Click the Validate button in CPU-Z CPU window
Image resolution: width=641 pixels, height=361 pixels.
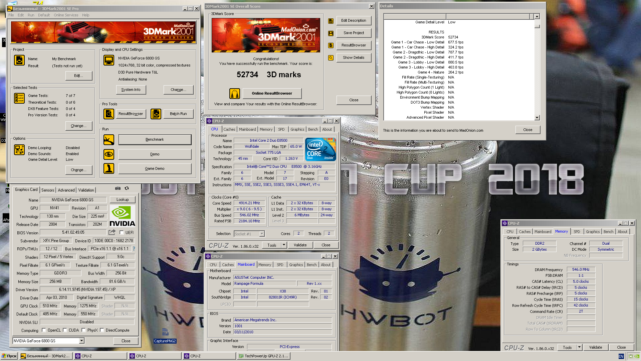300,245
